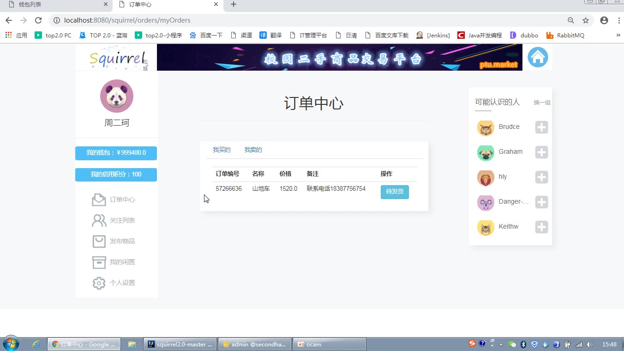
Task: Open the RabbitMQ bookmark
Action: pyautogui.click(x=565, y=35)
